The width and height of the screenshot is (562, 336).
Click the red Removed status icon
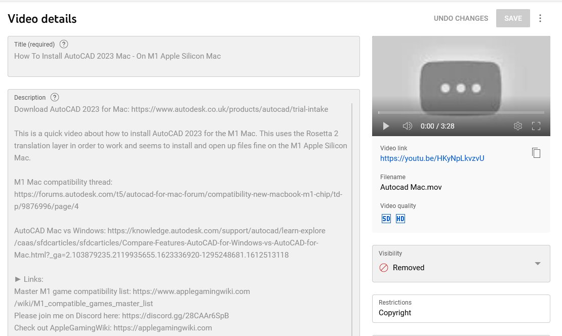(x=383, y=268)
